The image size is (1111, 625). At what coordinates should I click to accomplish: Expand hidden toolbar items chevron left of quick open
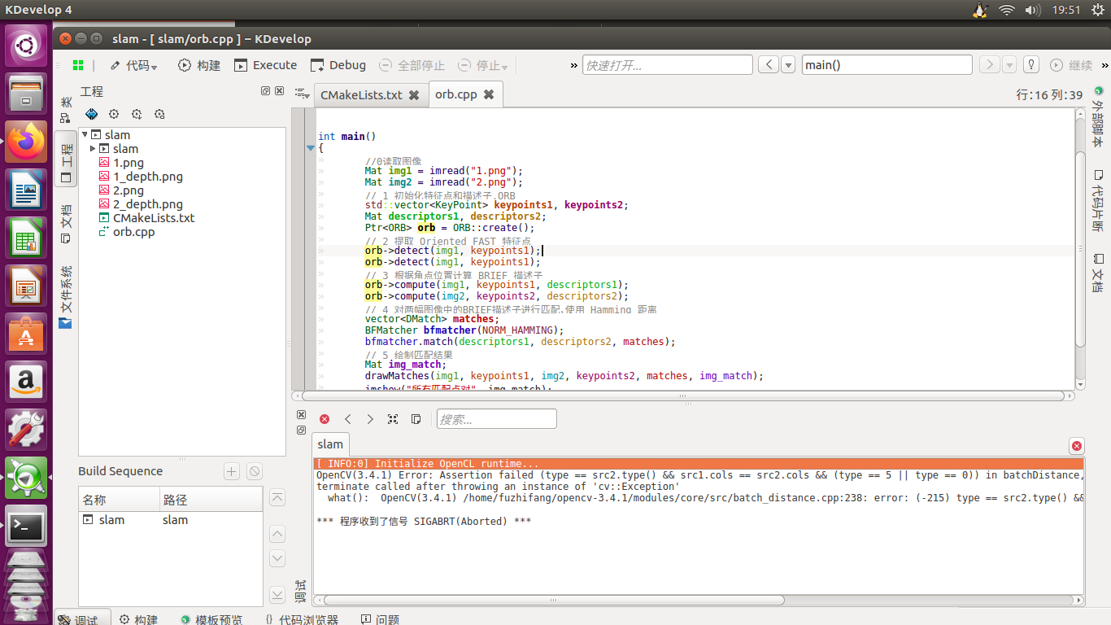tap(574, 65)
